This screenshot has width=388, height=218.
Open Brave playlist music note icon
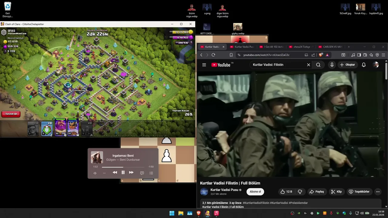353,55
